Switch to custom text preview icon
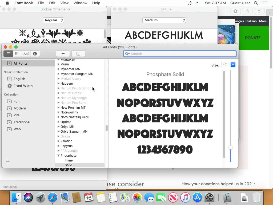The image size is (273, 205). (26, 54)
